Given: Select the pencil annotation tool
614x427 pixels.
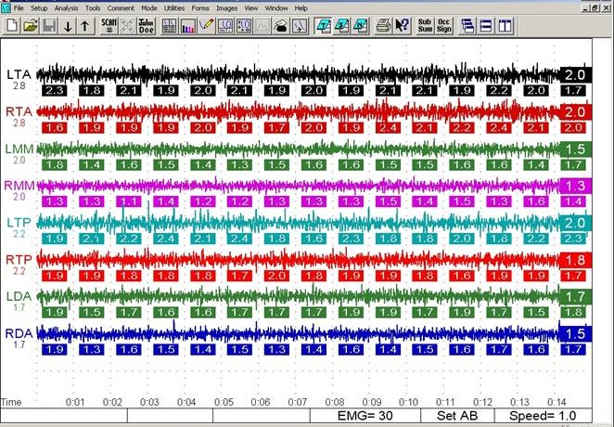Looking at the screenshot, I should [x=206, y=26].
